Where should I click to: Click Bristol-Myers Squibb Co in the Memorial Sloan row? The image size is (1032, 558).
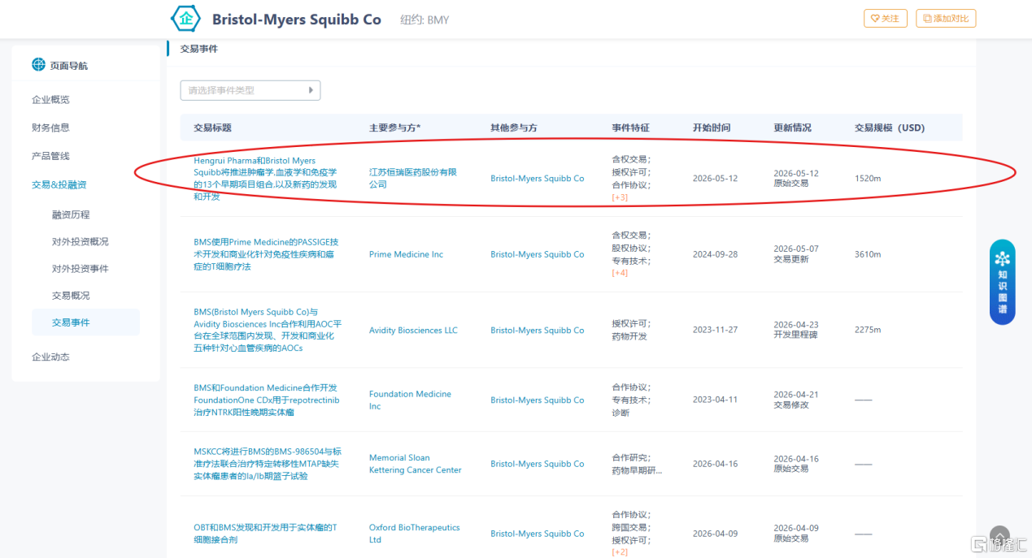pos(537,464)
